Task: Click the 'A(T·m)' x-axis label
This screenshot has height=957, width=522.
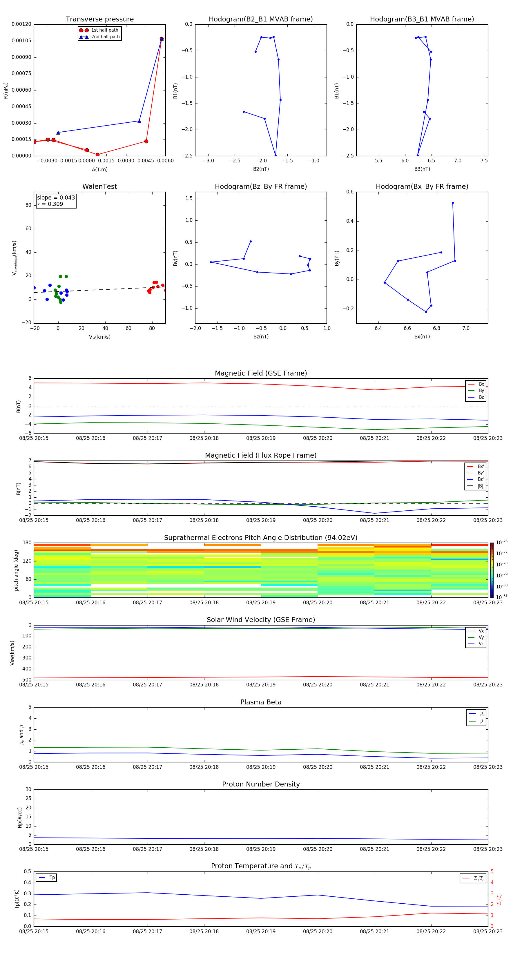Action: (99, 170)
